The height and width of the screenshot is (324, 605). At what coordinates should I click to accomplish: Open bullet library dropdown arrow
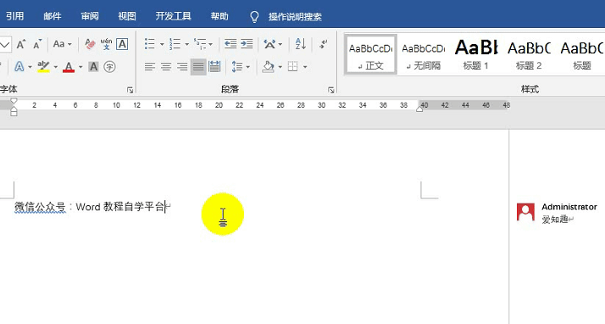(162, 44)
